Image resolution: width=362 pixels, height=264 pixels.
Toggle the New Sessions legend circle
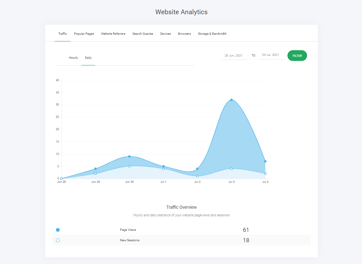(x=58, y=240)
